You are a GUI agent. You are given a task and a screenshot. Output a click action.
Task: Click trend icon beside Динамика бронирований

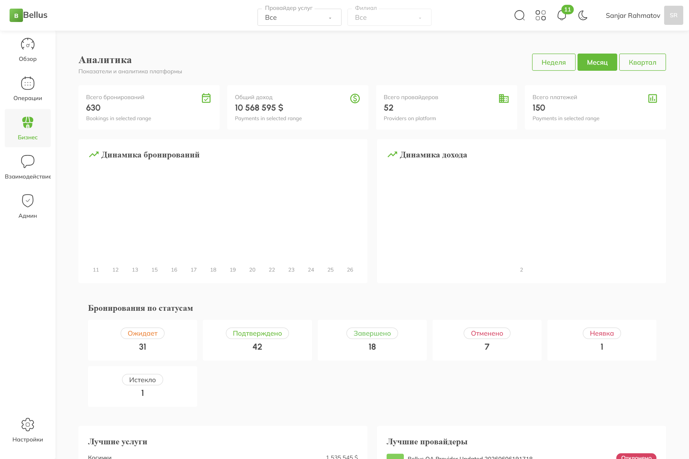[94, 155]
